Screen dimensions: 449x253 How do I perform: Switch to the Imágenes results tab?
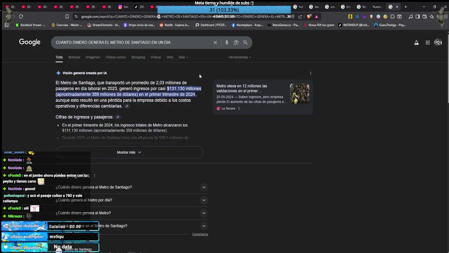click(93, 57)
